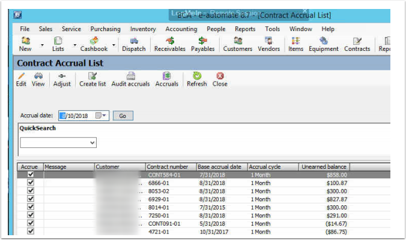Open the Contracts toolbar icon

[x=357, y=44]
